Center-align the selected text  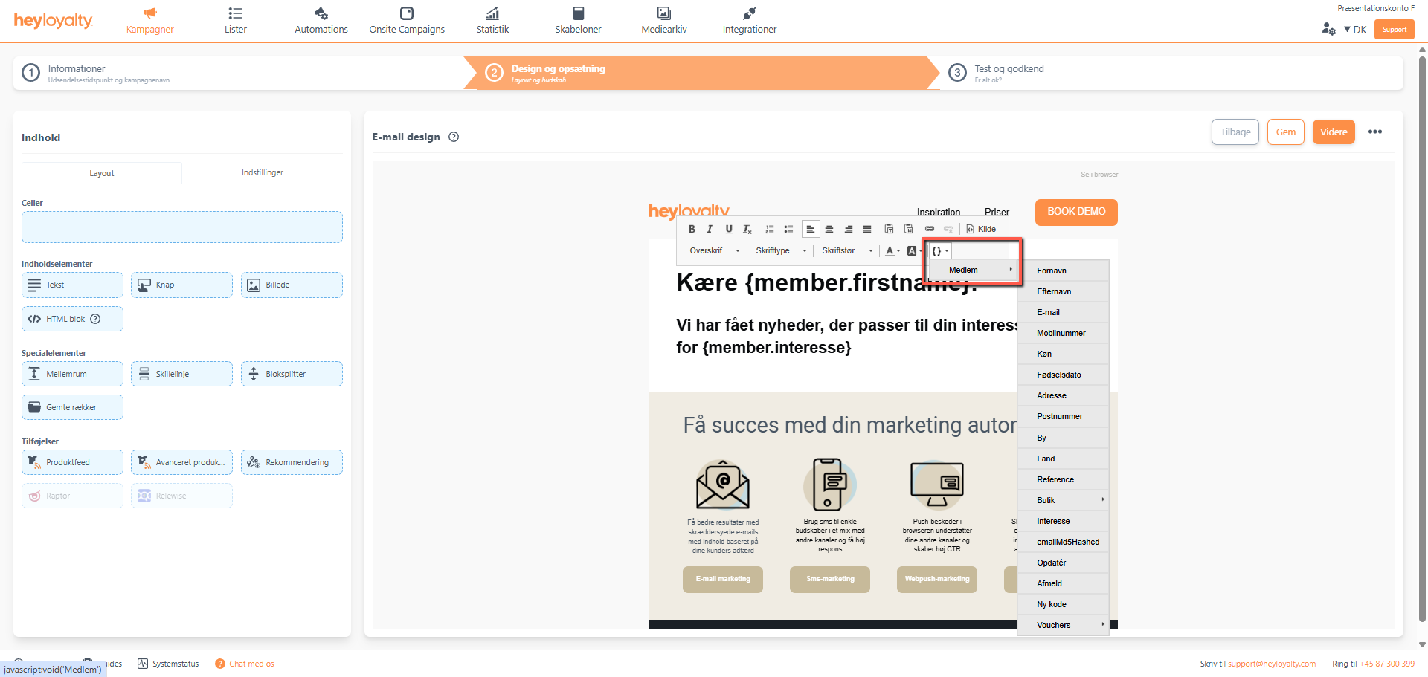tap(829, 229)
